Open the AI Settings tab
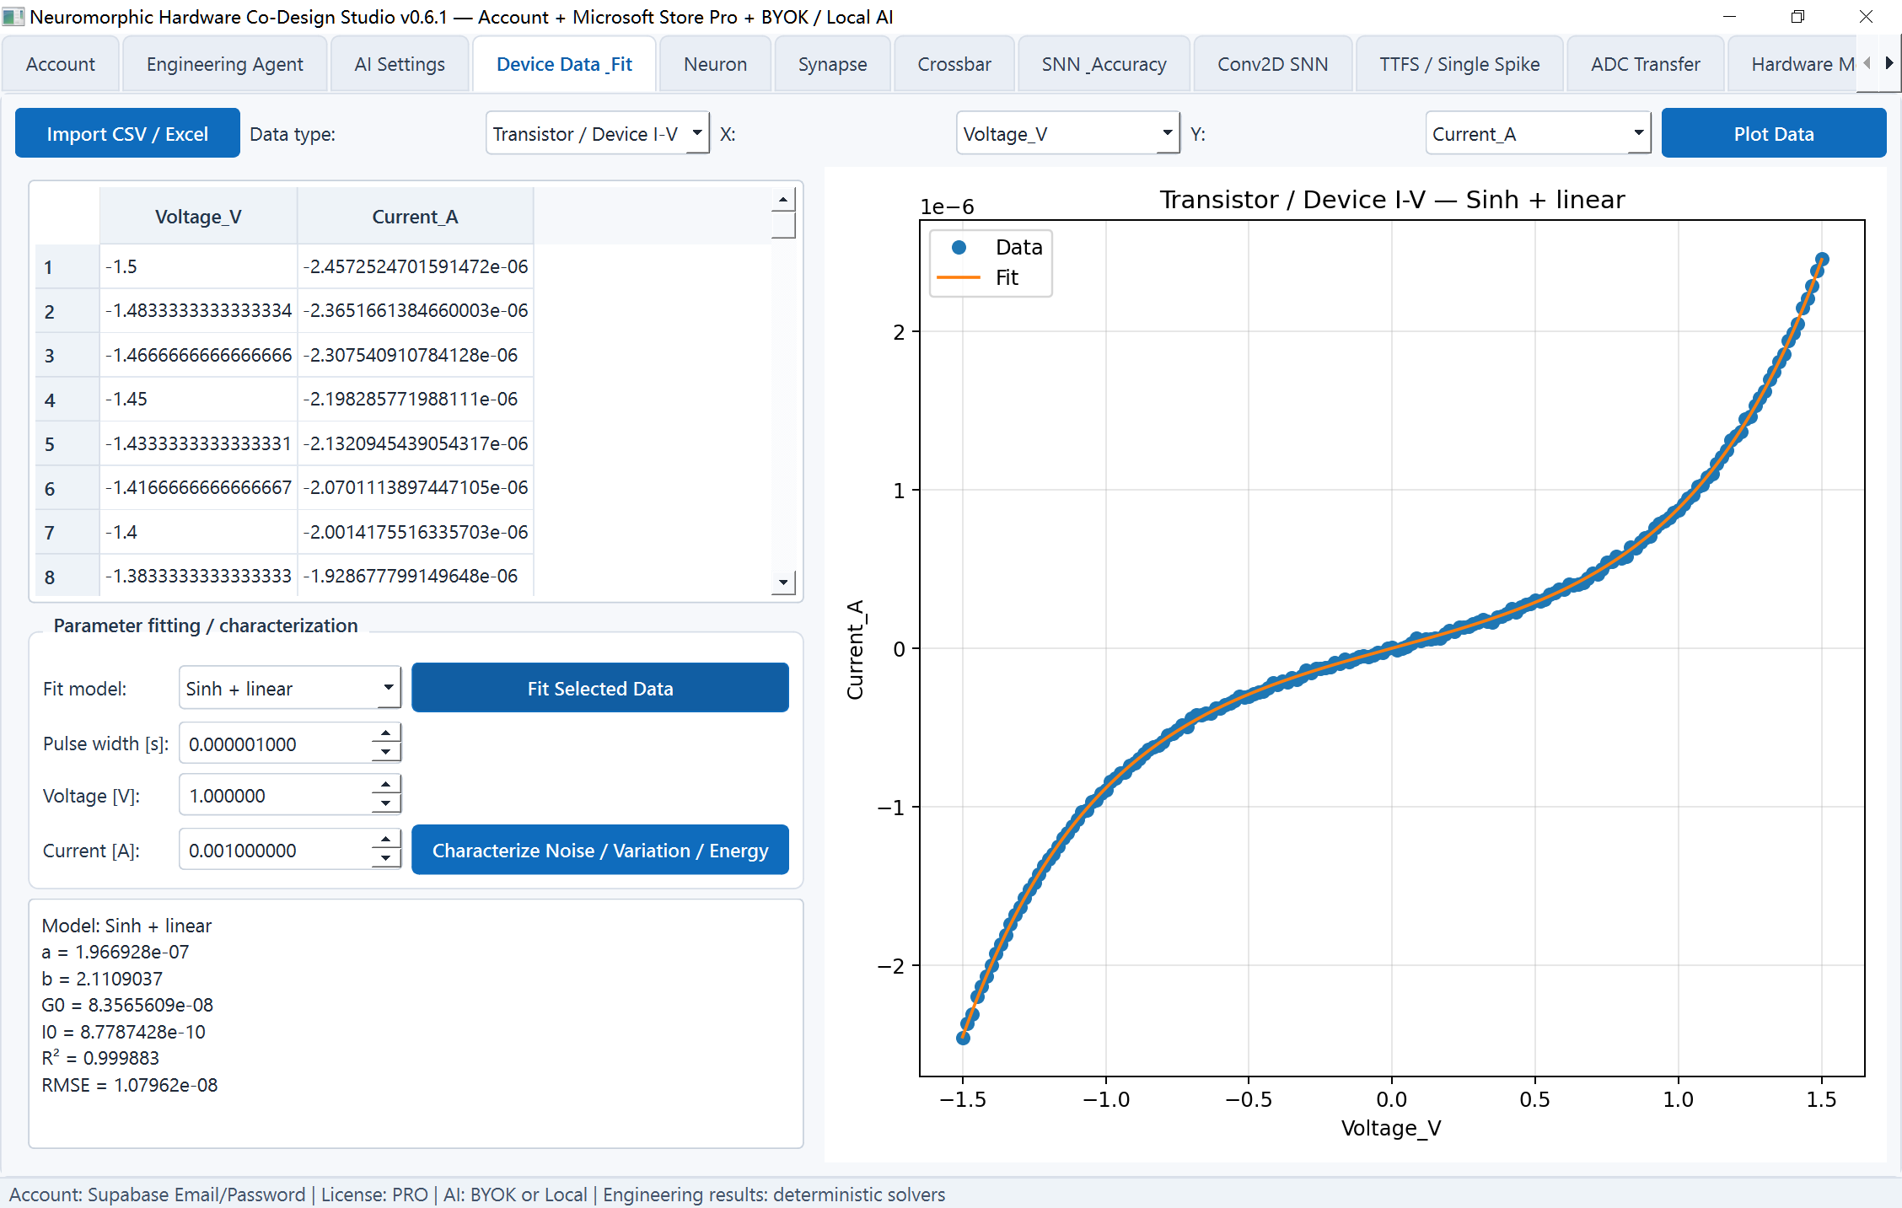1902x1208 pixels. tap(400, 65)
